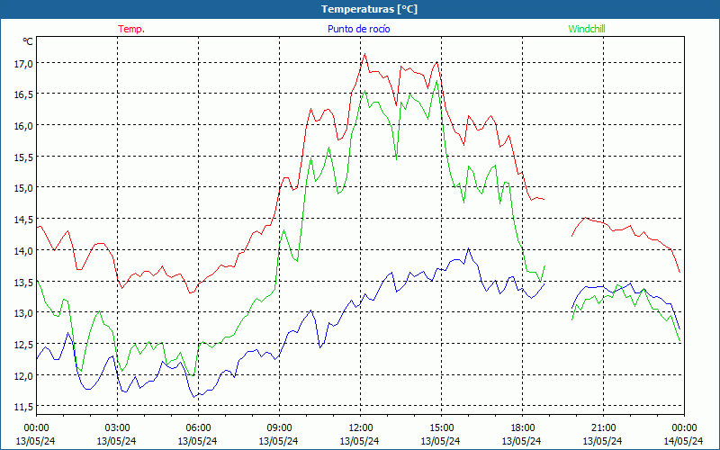Viewport: 720px width, 450px height.
Task: Click the 16,5 y-axis value
Action: click(23, 94)
